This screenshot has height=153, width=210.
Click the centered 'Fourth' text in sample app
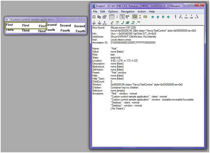[x=65, y=30]
